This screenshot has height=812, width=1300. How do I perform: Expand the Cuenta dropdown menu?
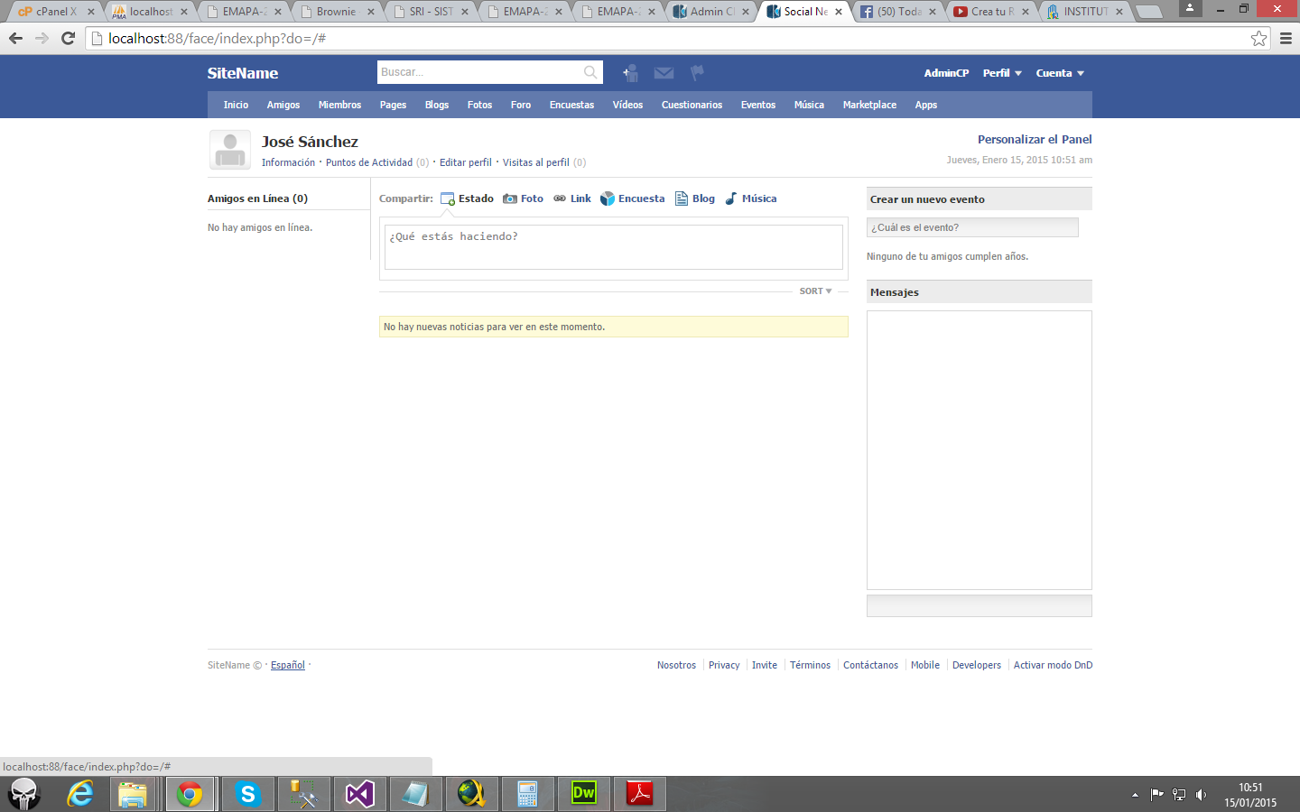coord(1060,73)
